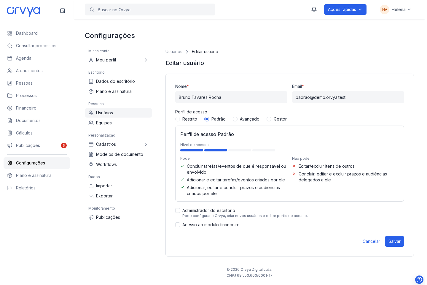Open Documentos in the sidebar

tap(37, 121)
